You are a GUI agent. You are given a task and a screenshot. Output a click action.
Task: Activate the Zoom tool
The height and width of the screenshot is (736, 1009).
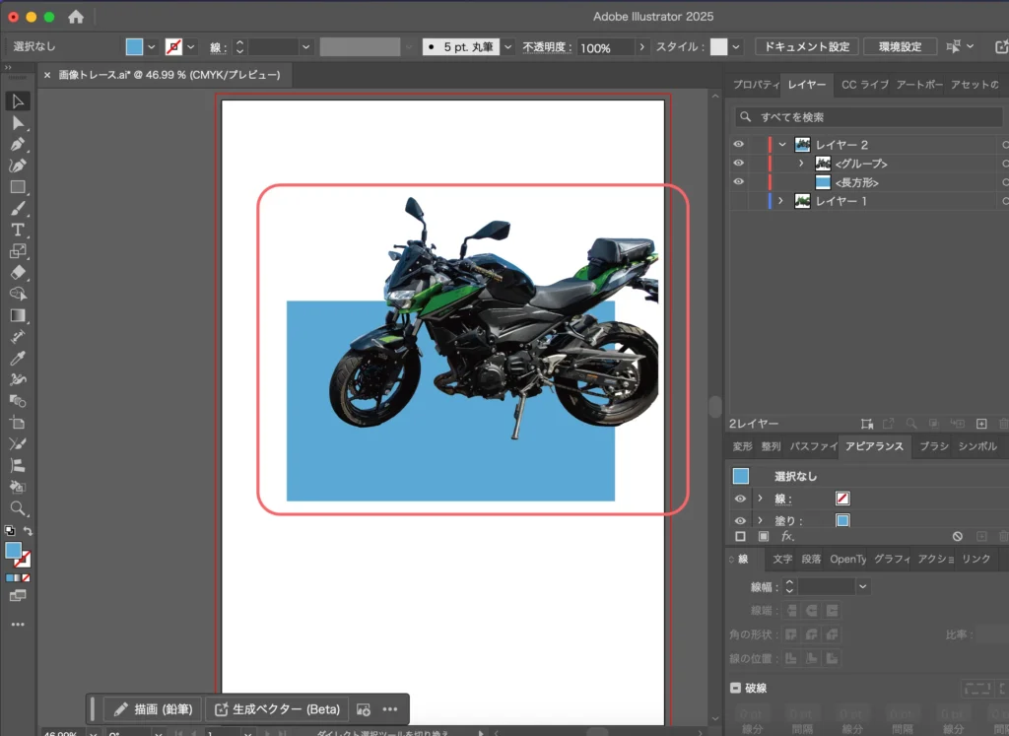(18, 508)
